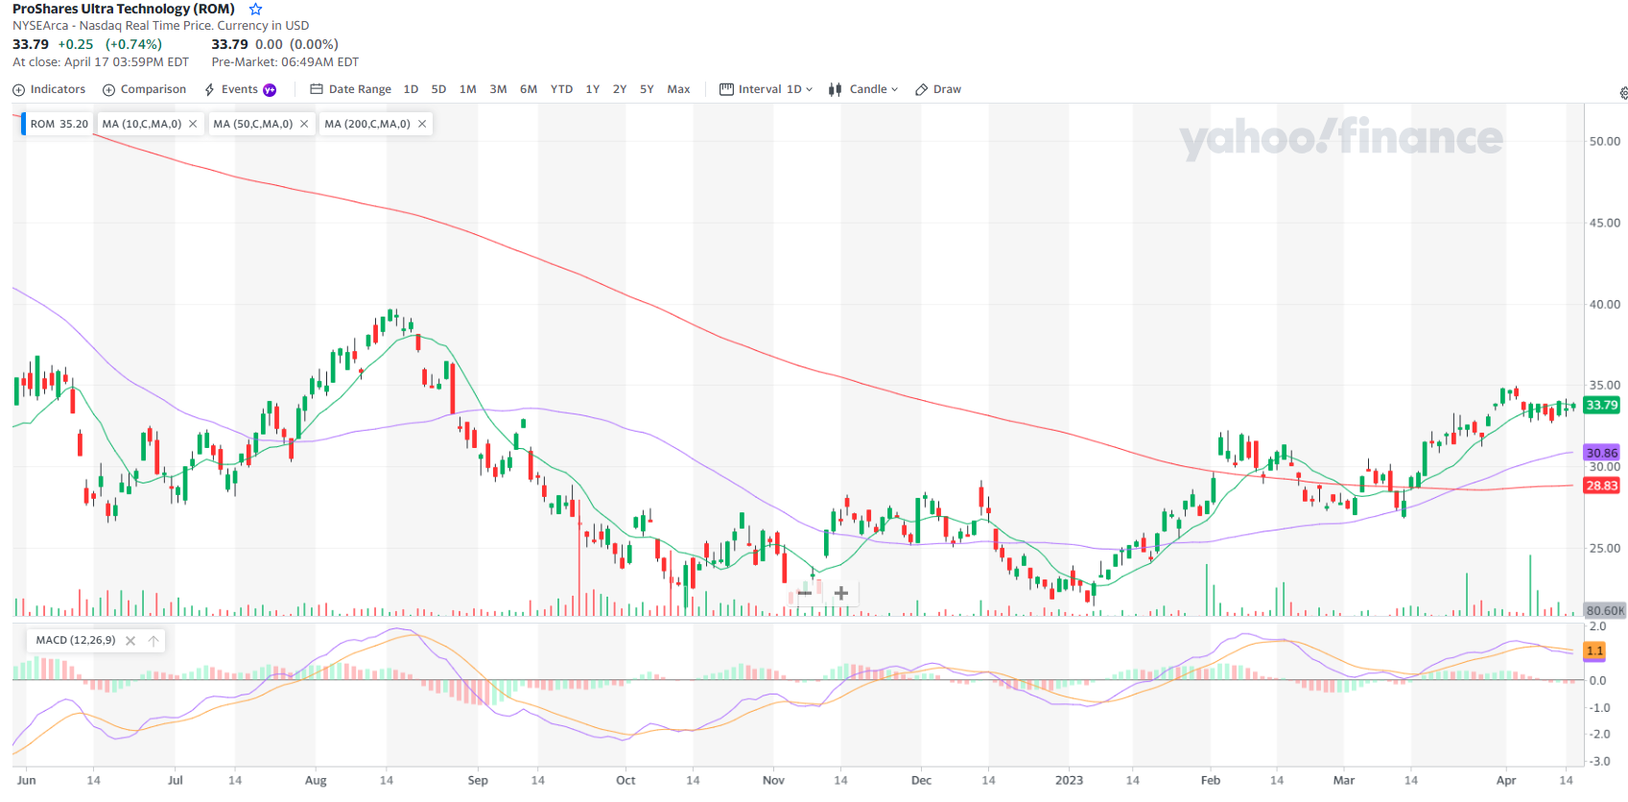Open the Date Range picker
Image resolution: width=1628 pixels, height=802 pixels.
point(351,89)
